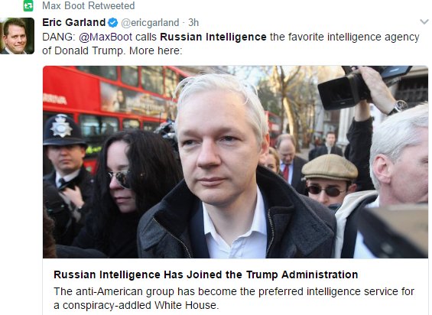Image resolution: width=432 pixels, height=315 pixels.
Task: Click the green retweet icon
Action: point(28,5)
